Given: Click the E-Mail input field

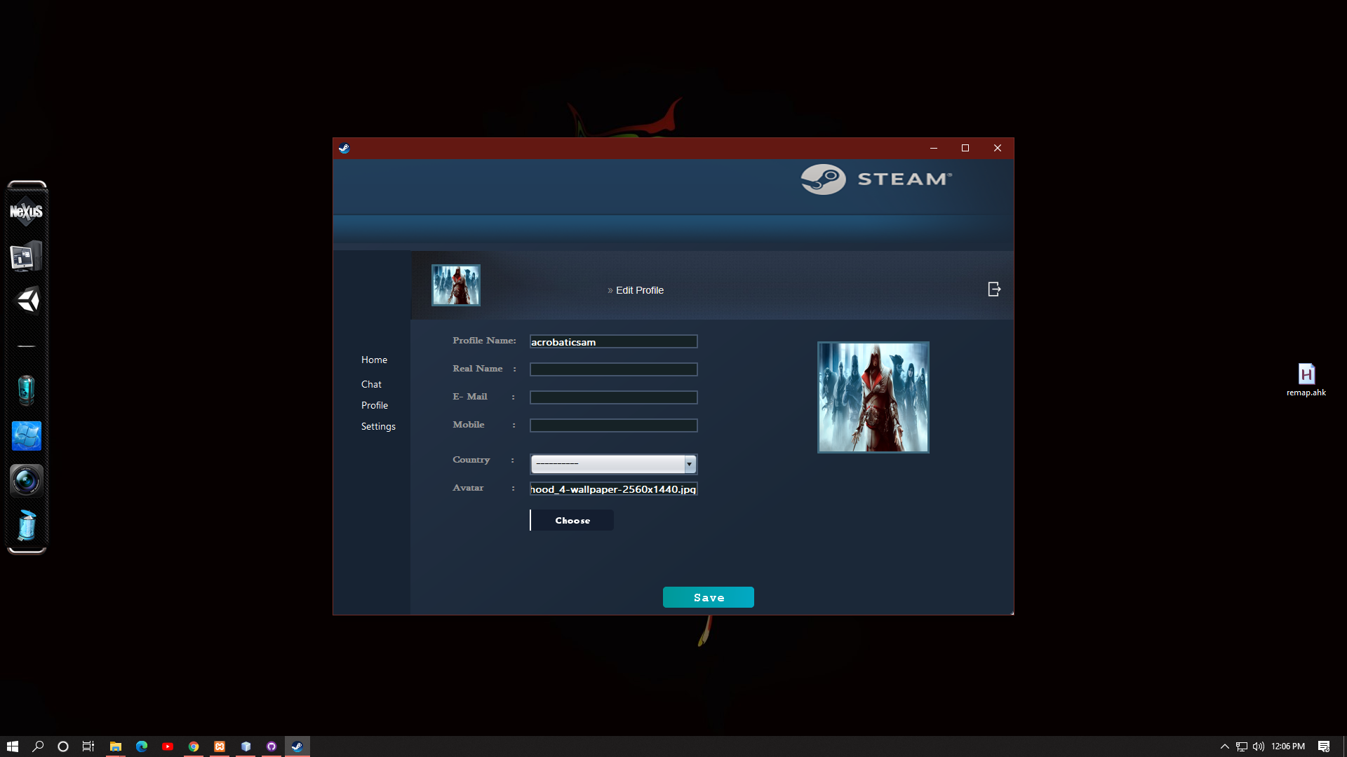Looking at the screenshot, I should pos(614,397).
